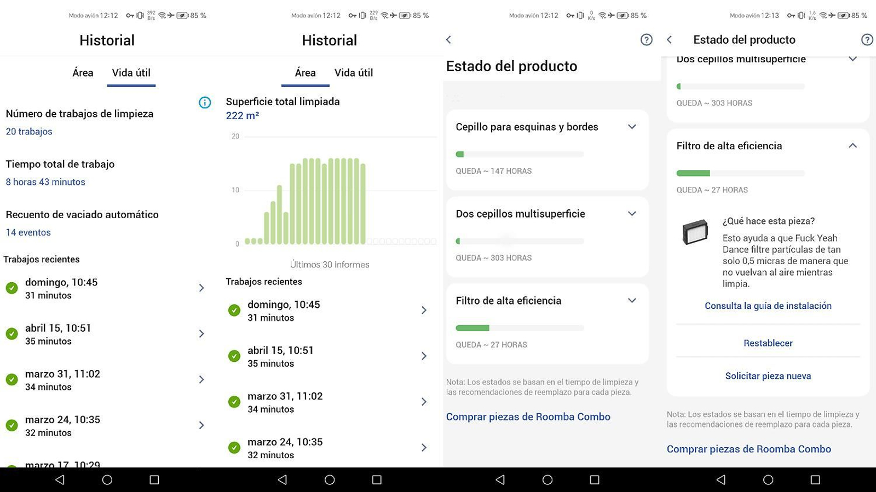
Task: Click the green checkmark next to domingo 10:45 job
Action: point(12,288)
